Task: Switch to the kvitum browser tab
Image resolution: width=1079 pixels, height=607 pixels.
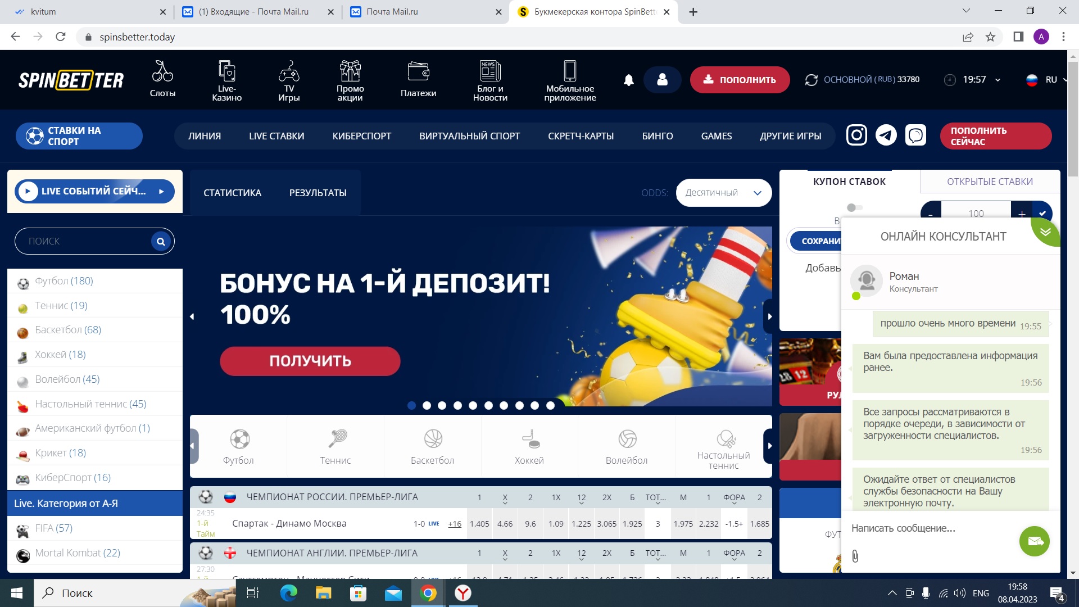Action: [x=91, y=12]
